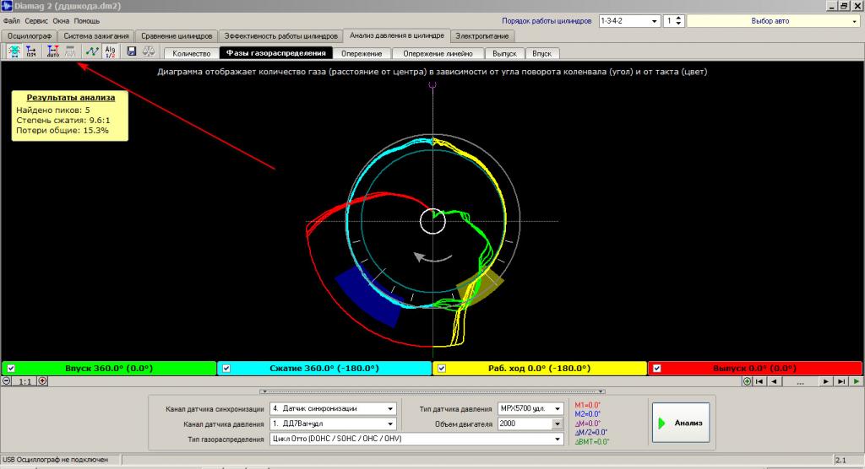Open the Помощь menu
The image size is (865, 469).
pos(87,21)
